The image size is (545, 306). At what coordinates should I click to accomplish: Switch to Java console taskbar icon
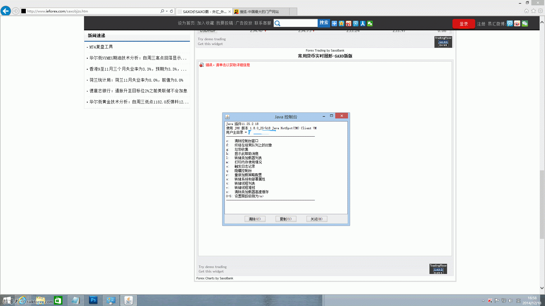pyautogui.click(x=129, y=300)
